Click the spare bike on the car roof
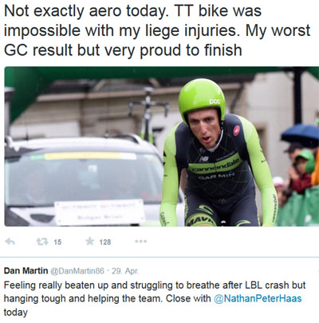 click(149, 114)
